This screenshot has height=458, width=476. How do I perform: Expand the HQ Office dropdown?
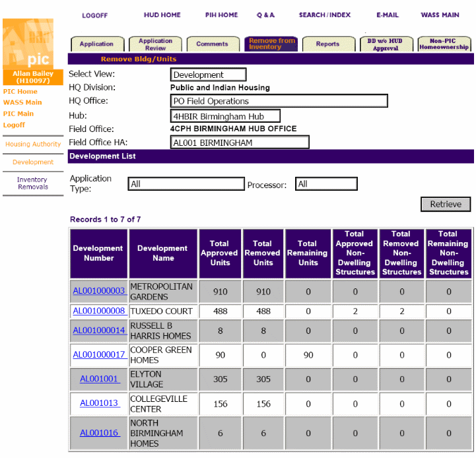tap(279, 101)
